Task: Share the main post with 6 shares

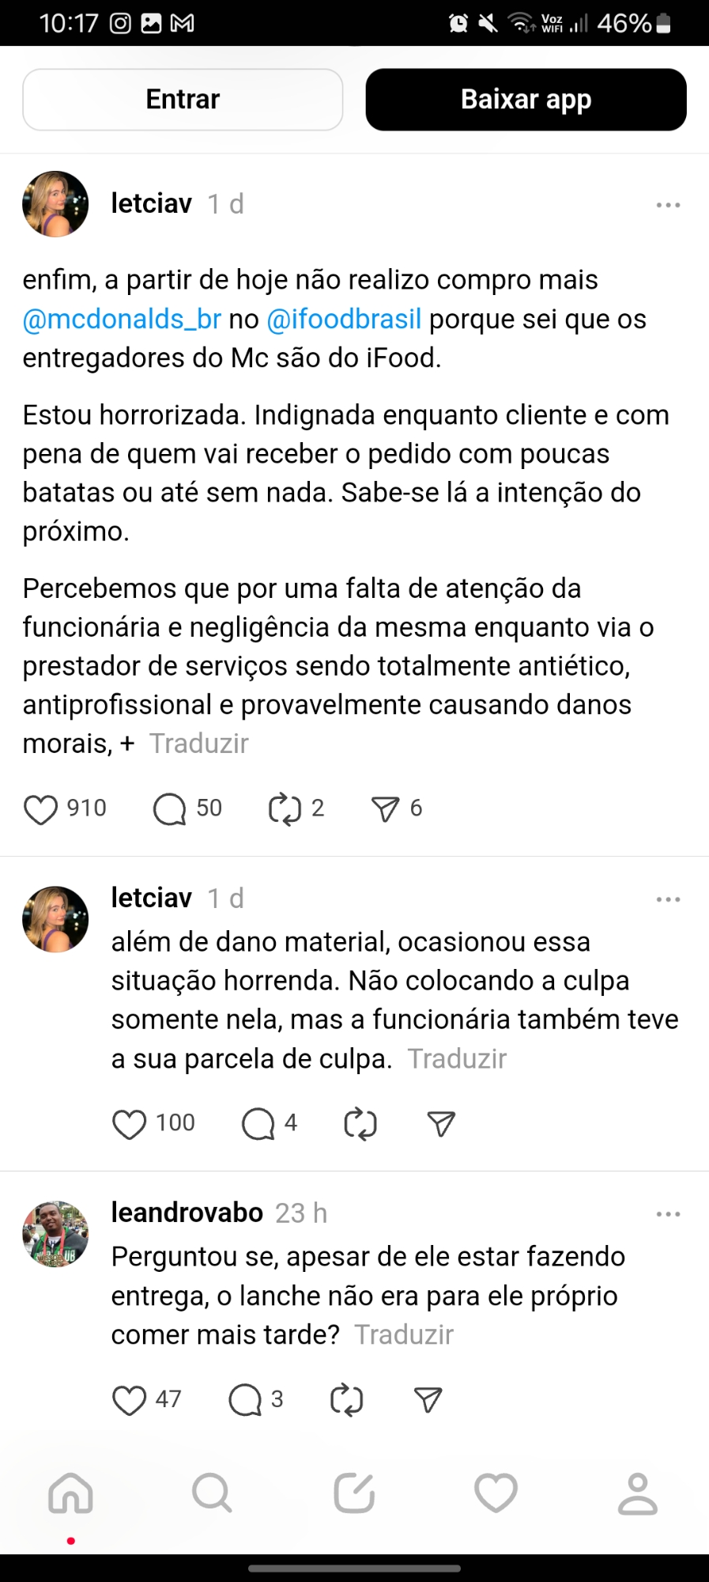Action: click(386, 809)
